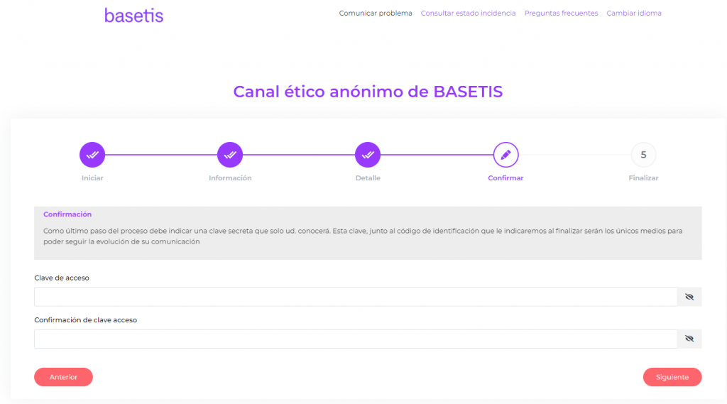Click step 5 Finalizar circle
The image size is (727, 404).
pos(643,155)
